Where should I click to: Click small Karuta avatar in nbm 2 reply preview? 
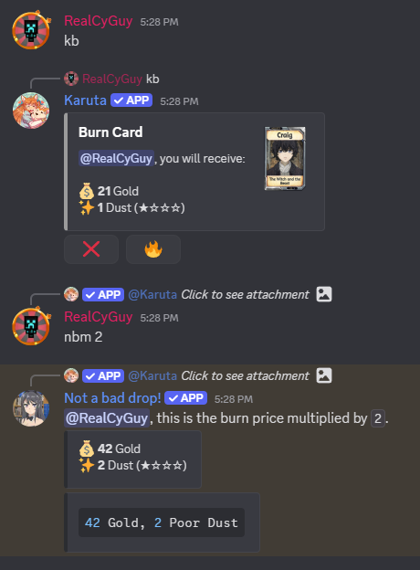[71, 294]
